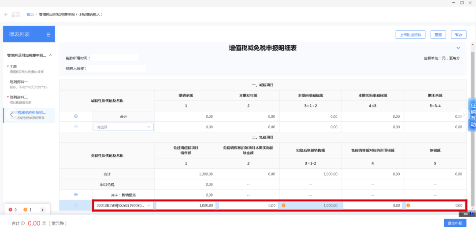Click the 免税销售额对应的进项税额 column header
This screenshot has height=229, width=476.
[x=373, y=150]
